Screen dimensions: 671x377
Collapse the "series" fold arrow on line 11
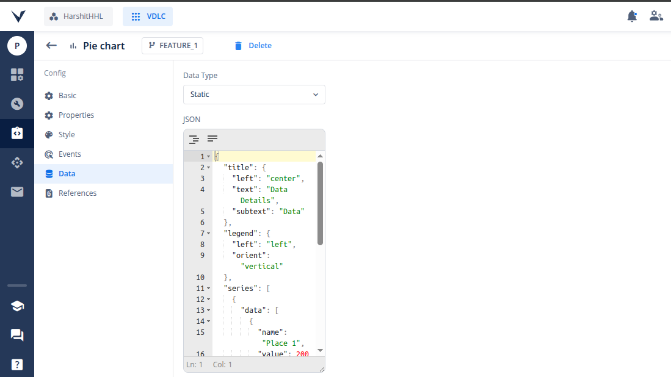point(208,289)
